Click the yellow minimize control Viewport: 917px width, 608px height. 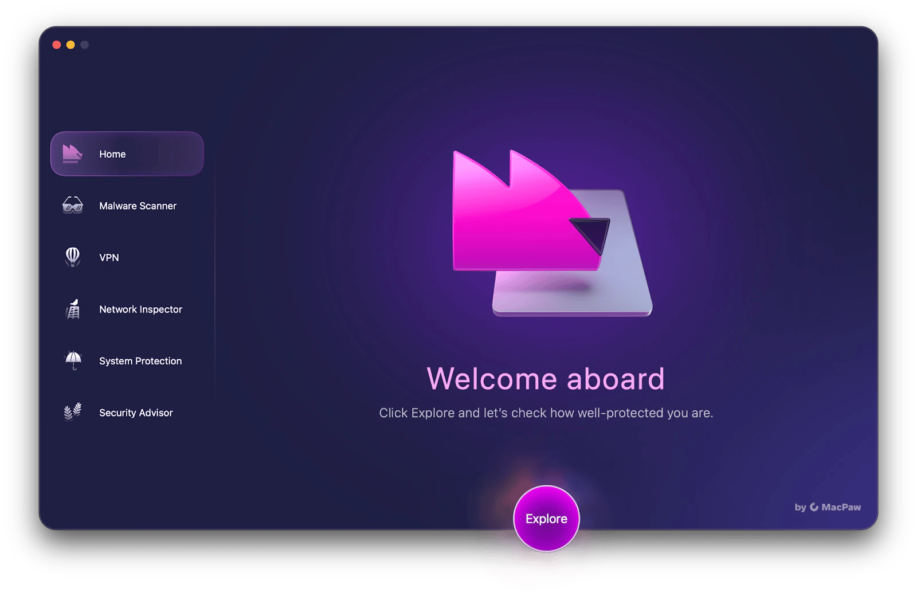click(x=70, y=44)
